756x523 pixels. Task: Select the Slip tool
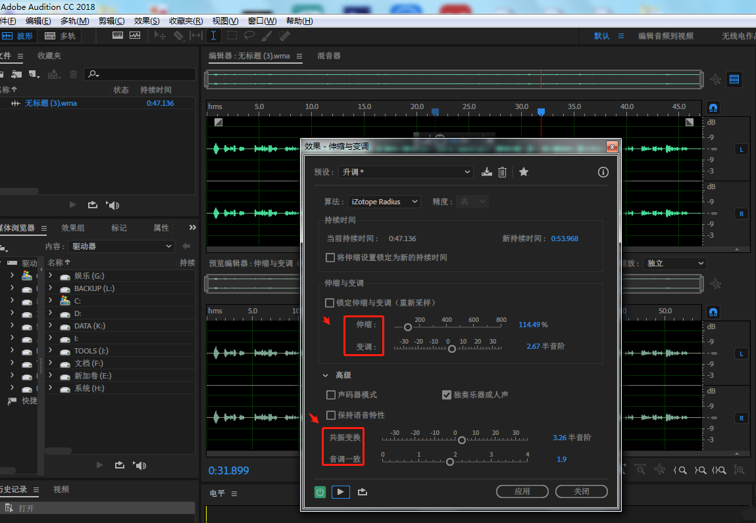pos(196,35)
